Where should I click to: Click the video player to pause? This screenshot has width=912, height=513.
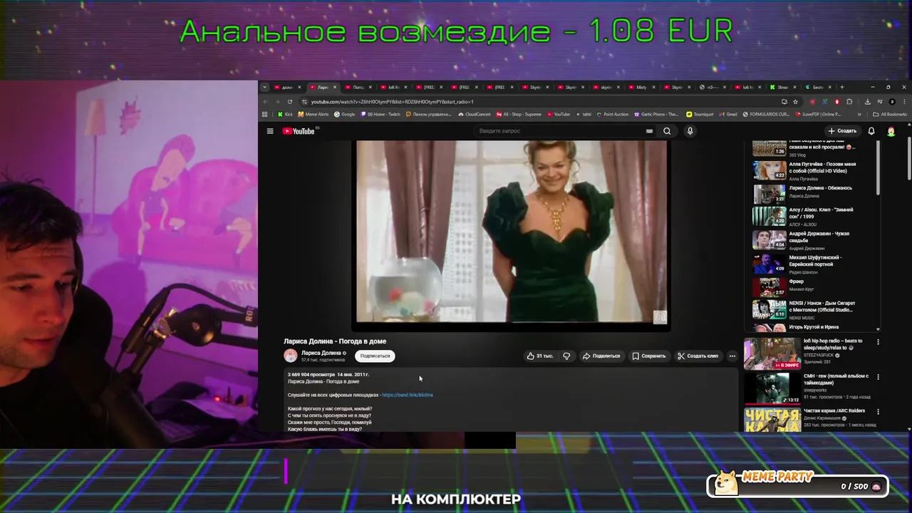(x=512, y=232)
